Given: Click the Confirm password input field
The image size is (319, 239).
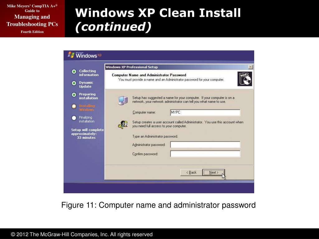Looking at the screenshot, I should tap(205, 154).
